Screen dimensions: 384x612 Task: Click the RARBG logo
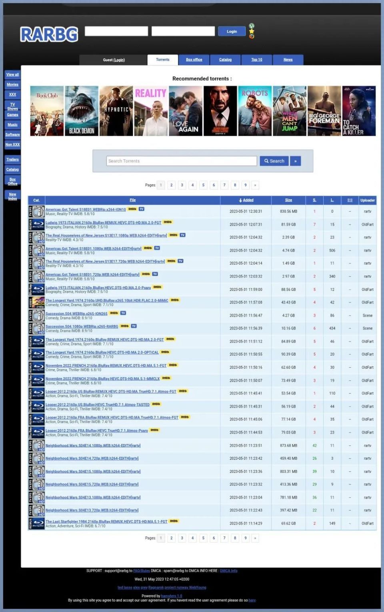click(x=49, y=34)
